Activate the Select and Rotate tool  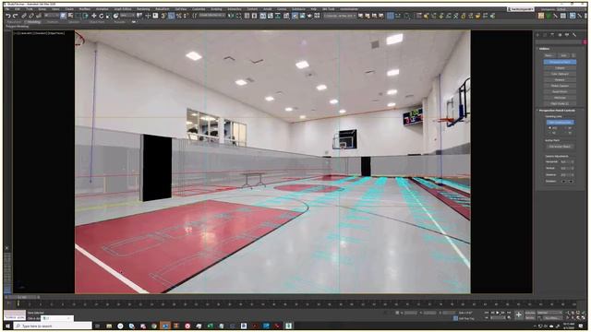click(102, 16)
